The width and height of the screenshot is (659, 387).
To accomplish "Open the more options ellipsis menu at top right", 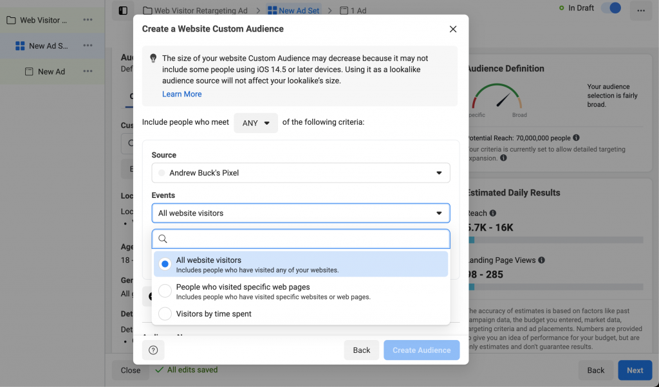I will pyautogui.click(x=640, y=10).
